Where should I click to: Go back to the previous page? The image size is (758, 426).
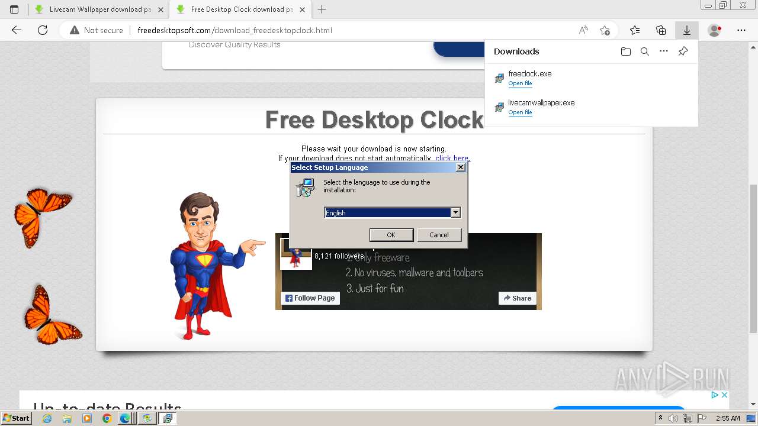[x=17, y=30]
